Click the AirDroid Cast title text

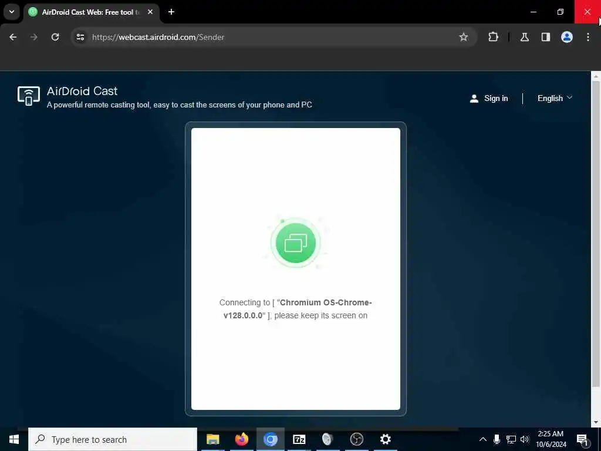tap(82, 91)
